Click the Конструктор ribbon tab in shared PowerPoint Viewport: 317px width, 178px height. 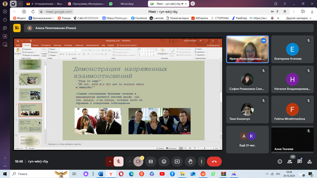pyautogui.click(x=46, y=45)
